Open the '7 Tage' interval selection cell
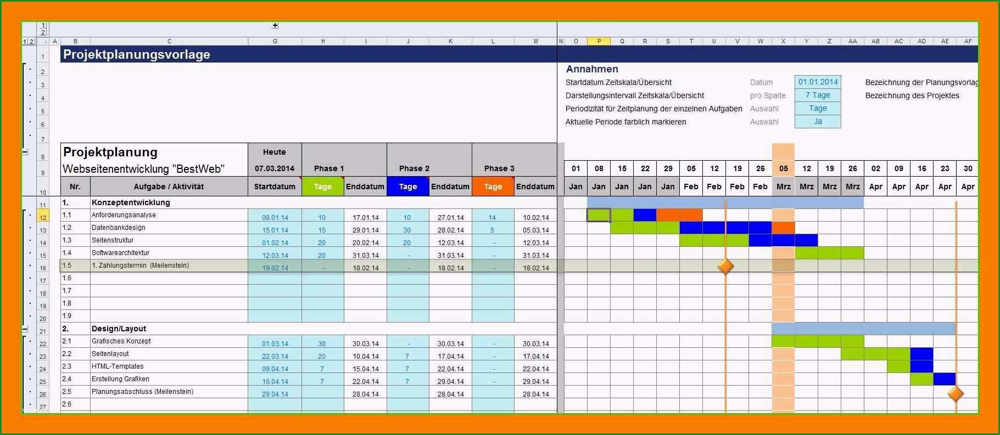Viewport: 1000px width, 435px height. 818,95
